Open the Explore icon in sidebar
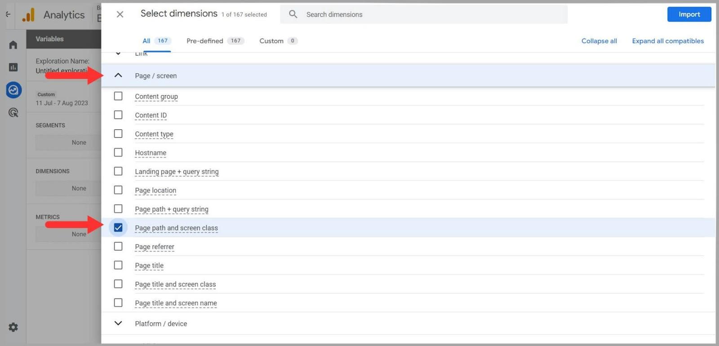Image resolution: width=719 pixels, height=346 pixels. (x=13, y=90)
